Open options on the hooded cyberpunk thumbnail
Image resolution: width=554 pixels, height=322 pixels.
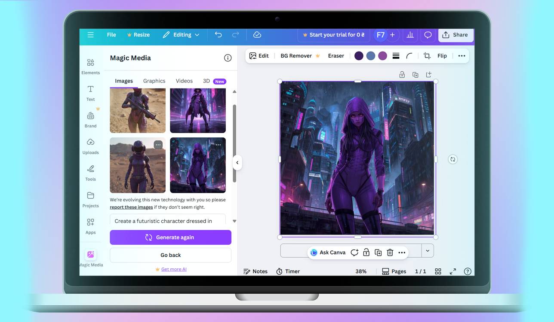click(x=219, y=145)
